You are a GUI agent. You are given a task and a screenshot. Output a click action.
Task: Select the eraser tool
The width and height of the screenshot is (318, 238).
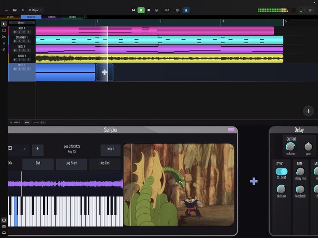4,49
